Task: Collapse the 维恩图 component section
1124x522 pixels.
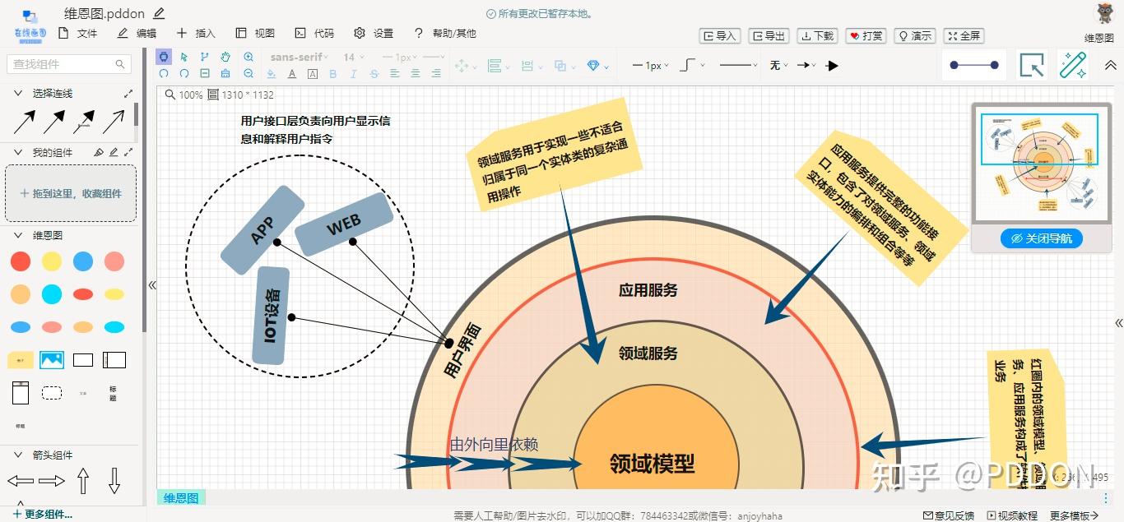Action: coord(18,235)
